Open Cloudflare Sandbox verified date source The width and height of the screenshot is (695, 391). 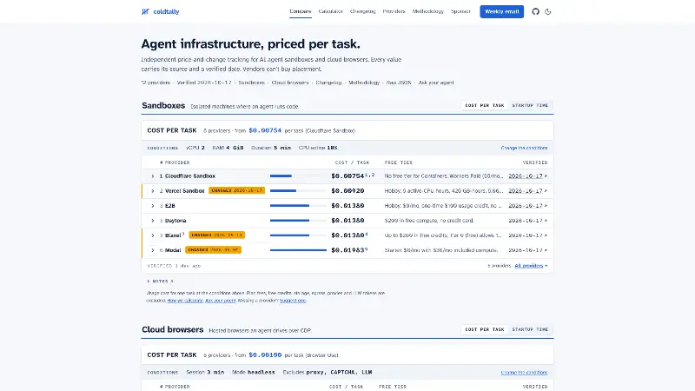pos(527,176)
